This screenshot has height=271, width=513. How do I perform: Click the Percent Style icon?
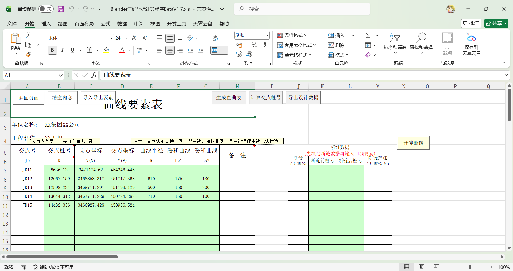pos(255,45)
